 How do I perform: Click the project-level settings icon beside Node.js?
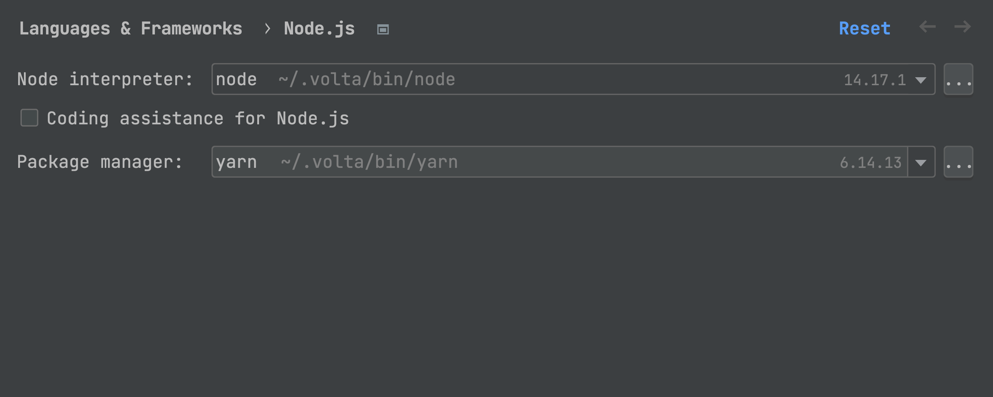(x=382, y=29)
